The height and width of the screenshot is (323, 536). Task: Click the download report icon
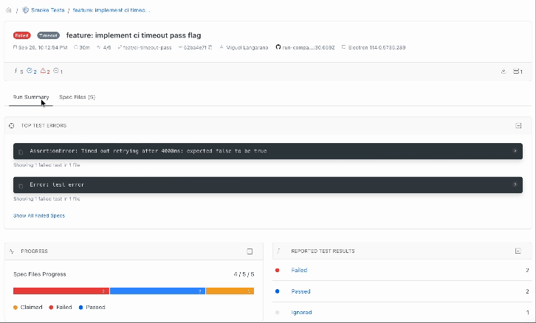point(504,72)
